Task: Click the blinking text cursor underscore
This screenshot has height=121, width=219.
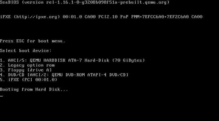Action: point(2,96)
